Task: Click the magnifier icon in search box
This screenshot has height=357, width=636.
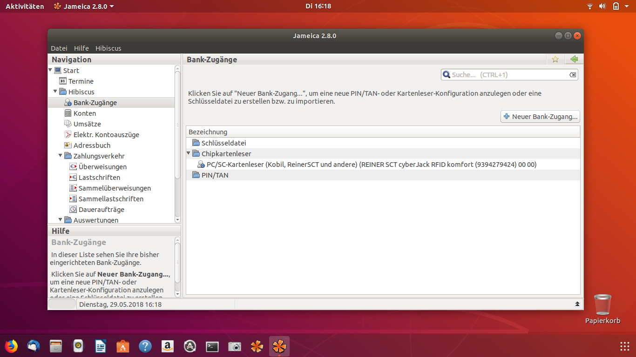Action: pyautogui.click(x=447, y=75)
